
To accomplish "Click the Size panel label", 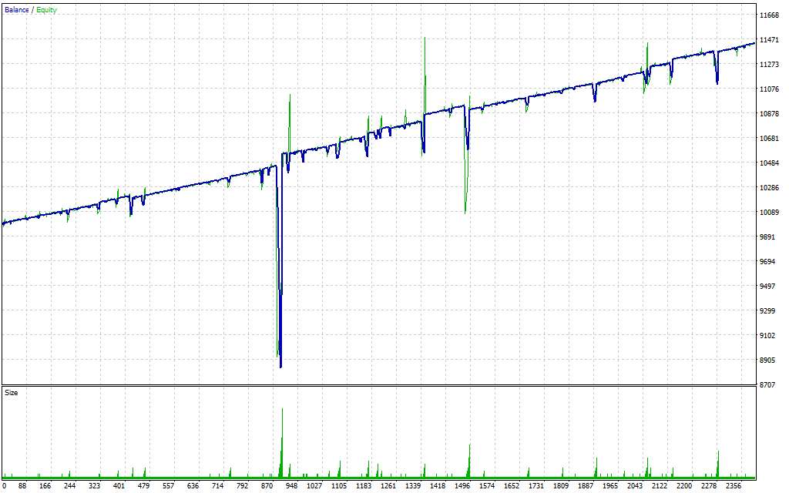I will click(12, 393).
